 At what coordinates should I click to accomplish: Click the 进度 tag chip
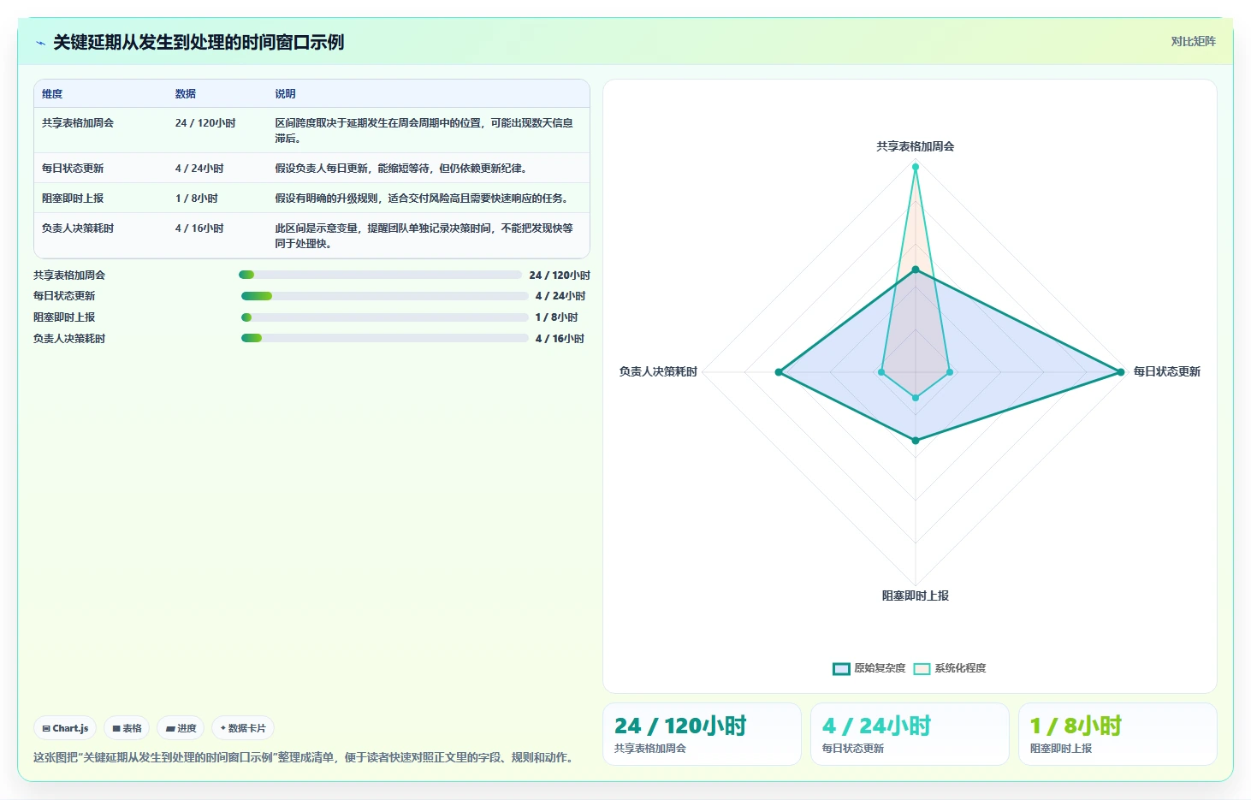(x=181, y=728)
